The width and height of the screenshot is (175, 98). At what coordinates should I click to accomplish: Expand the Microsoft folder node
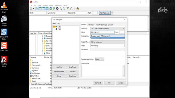point(42,51)
